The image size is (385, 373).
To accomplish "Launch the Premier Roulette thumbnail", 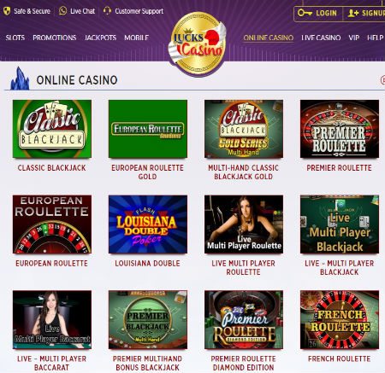I will [340, 129].
